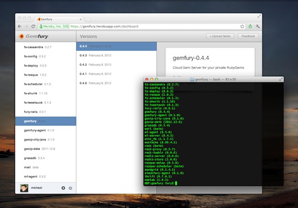Click folder icon in terminal title bar
This screenshot has height=208, width=298.
192,79
